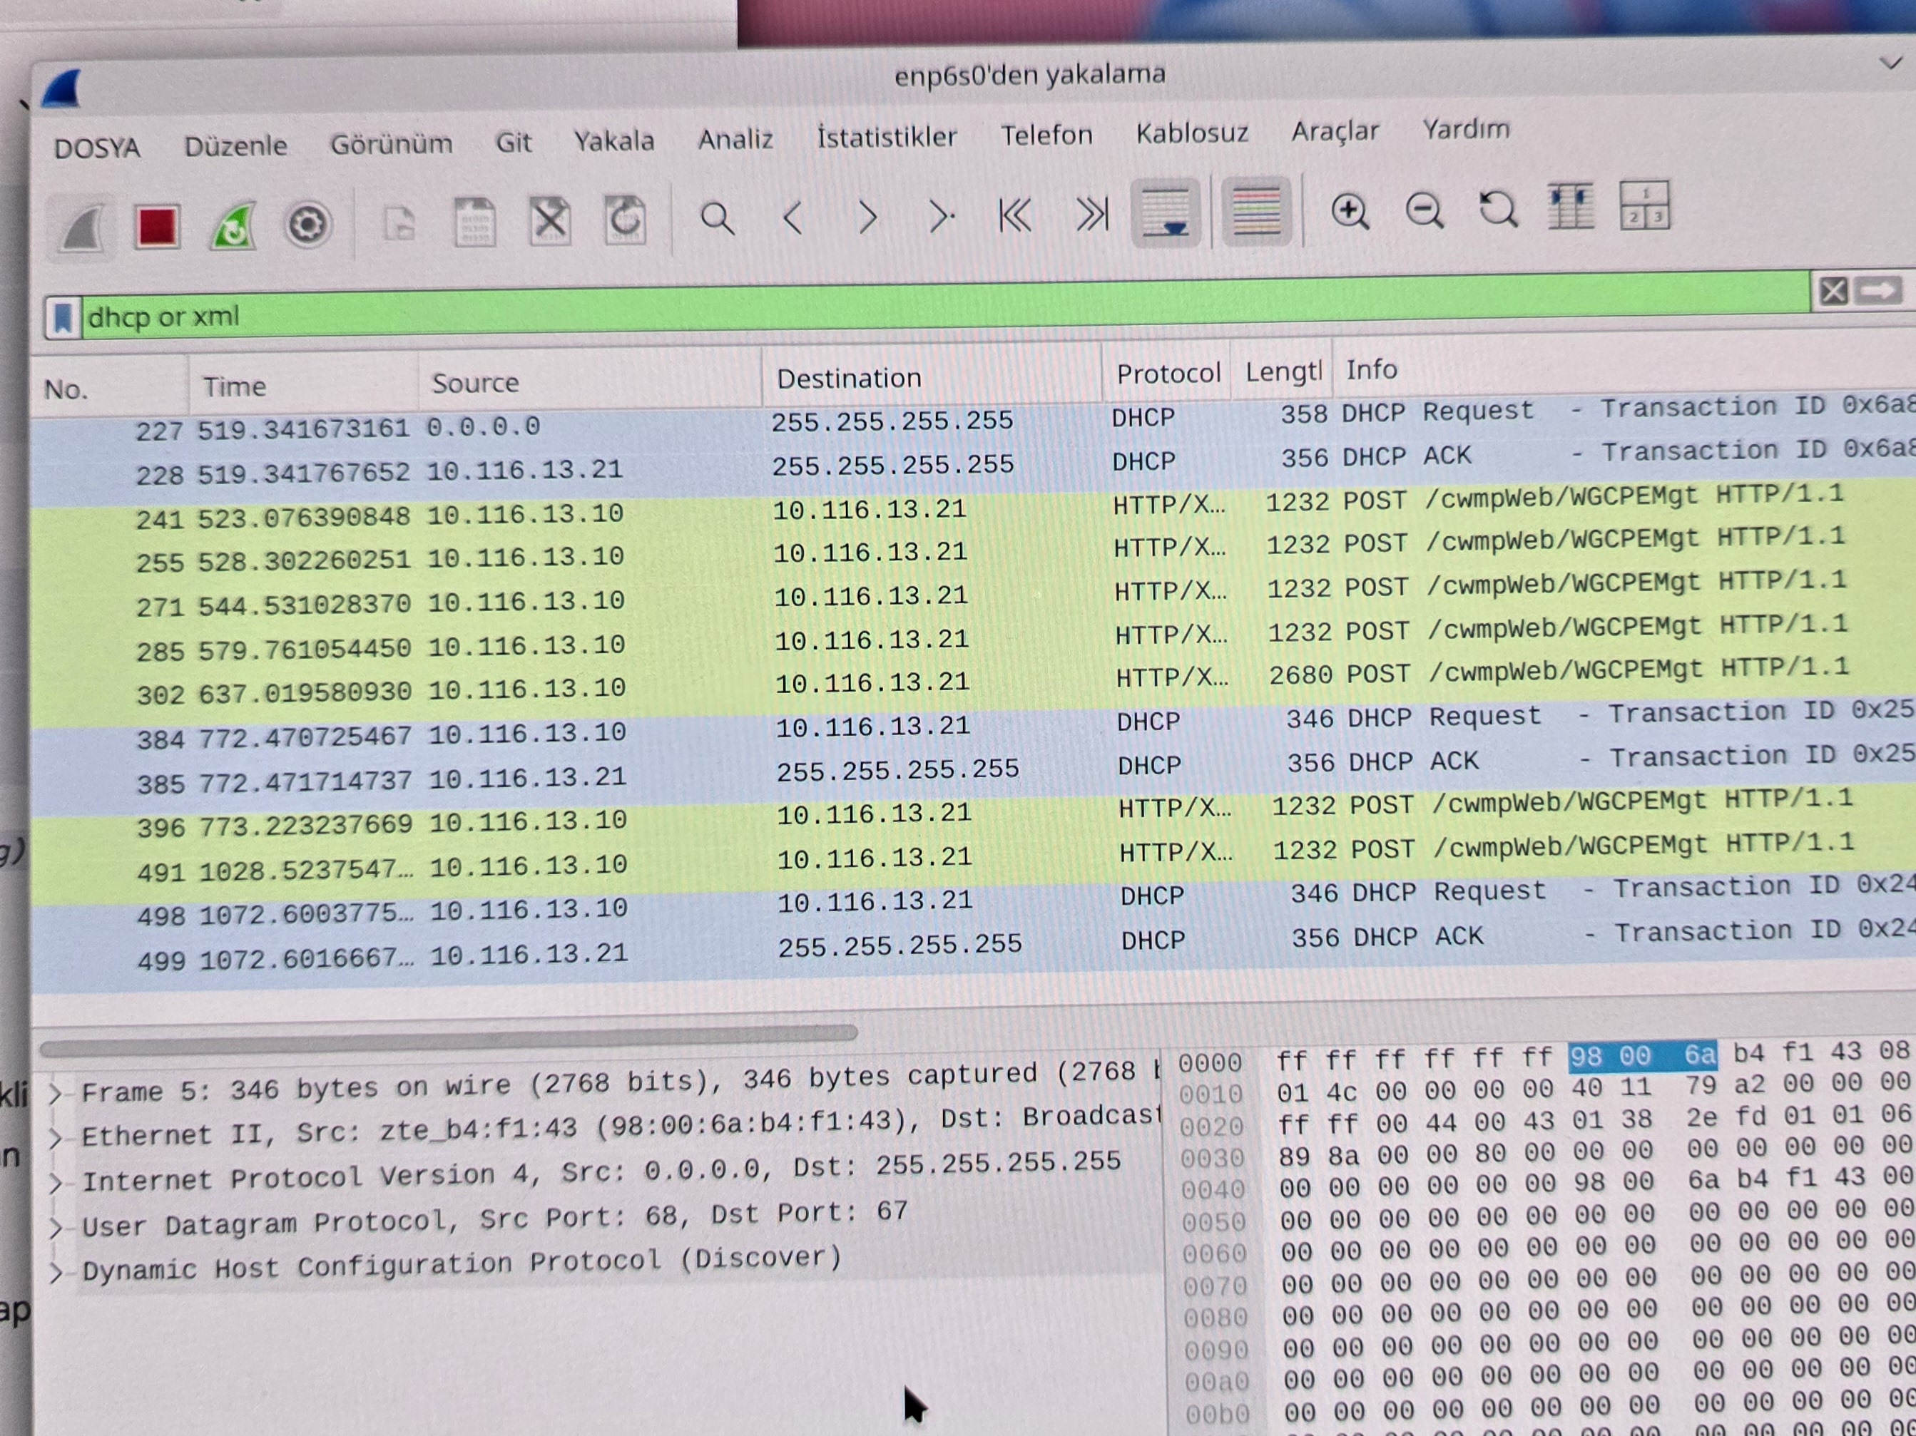Clear the display filter with X button
1916x1436 pixels.
(x=1833, y=291)
